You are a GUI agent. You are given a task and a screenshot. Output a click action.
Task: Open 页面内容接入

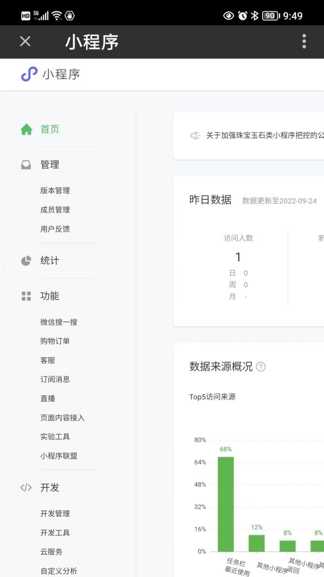coord(62,418)
